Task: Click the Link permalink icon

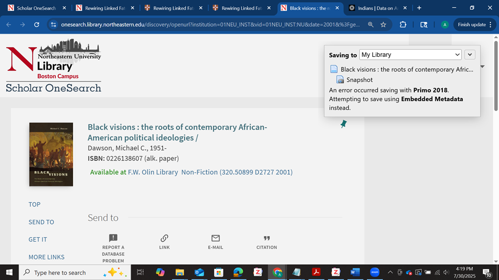Action: (164, 238)
